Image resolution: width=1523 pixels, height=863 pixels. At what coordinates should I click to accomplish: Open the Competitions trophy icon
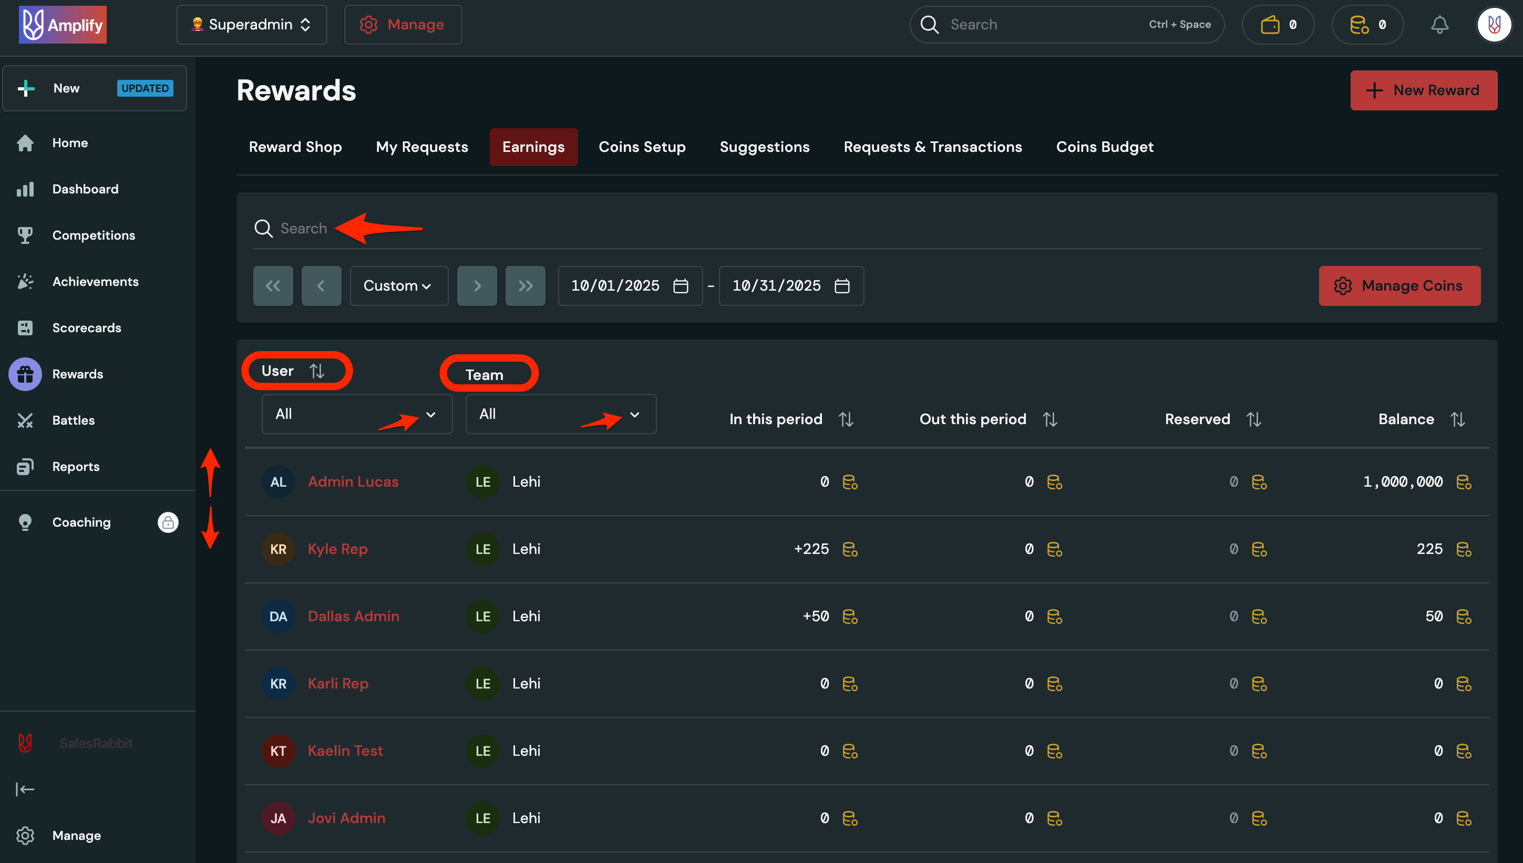click(25, 235)
